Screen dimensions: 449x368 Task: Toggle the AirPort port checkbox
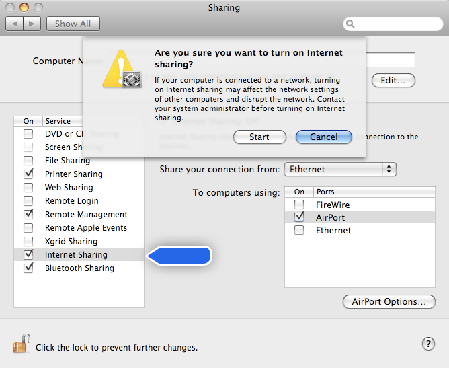click(x=300, y=217)
